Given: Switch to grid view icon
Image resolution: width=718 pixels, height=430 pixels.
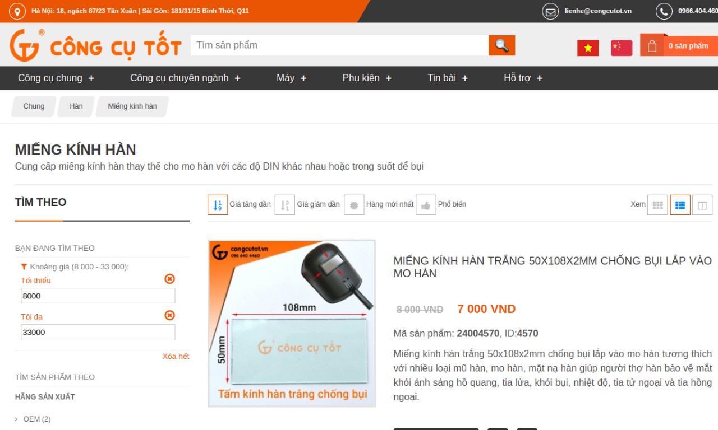Looking at the screenshot, I should [x=657, y=205].
